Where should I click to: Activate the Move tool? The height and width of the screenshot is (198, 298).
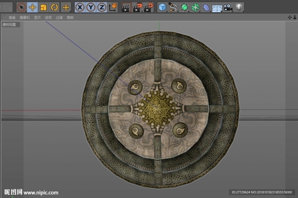tap(32, 7)
